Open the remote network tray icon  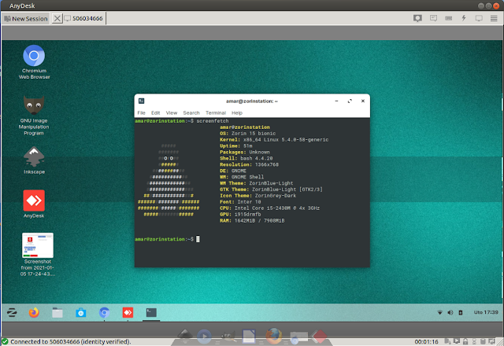pos(440,312)
